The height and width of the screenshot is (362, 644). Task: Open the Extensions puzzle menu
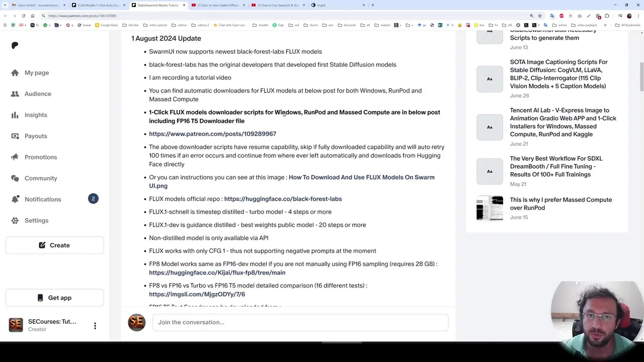click(607, 16)
